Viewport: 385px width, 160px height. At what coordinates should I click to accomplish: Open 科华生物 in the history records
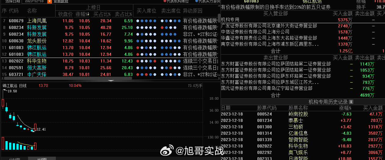(x=298, y=146)
